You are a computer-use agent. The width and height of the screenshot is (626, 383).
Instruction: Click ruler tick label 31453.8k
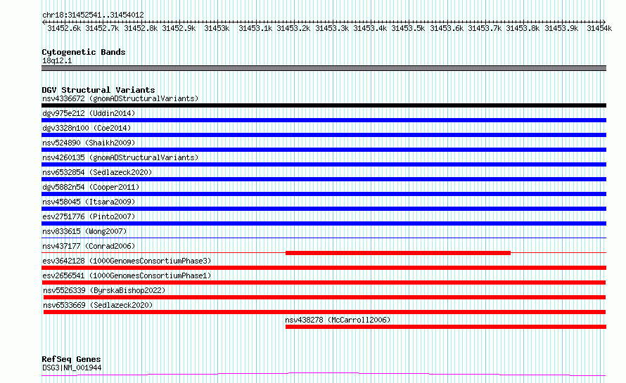tap(523, 28)
